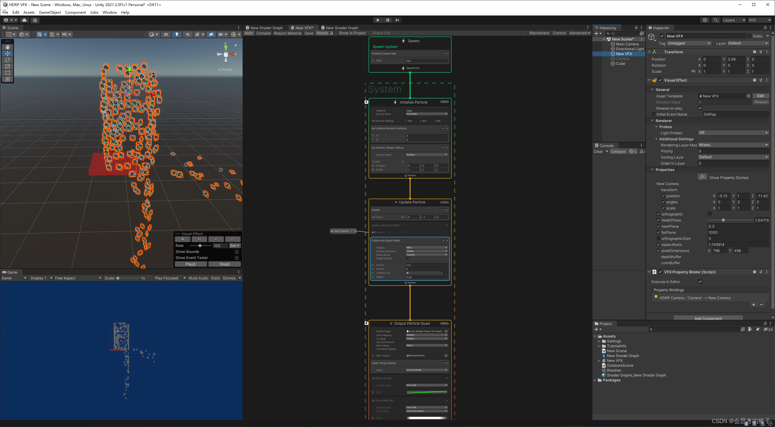Toggle 2D mode in the Scene view
Screen dimensions: 775x427
click(166, 34)
